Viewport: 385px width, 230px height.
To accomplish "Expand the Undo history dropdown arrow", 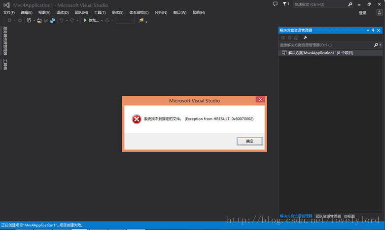I will point(67,20).
